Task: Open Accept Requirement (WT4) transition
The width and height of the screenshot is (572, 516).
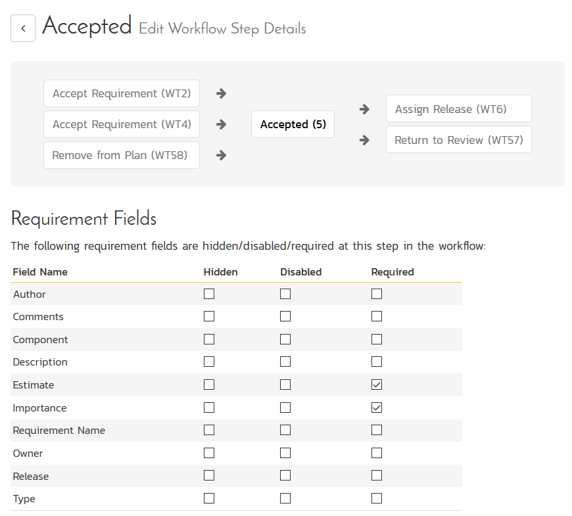Action: 122,124
